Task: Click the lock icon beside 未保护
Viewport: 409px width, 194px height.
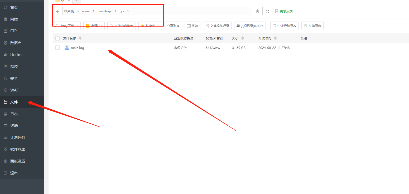Action: [186, 48]
